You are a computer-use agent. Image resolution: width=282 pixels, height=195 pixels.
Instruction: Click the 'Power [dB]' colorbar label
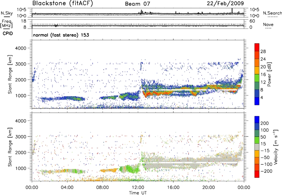tap(269, 74)
